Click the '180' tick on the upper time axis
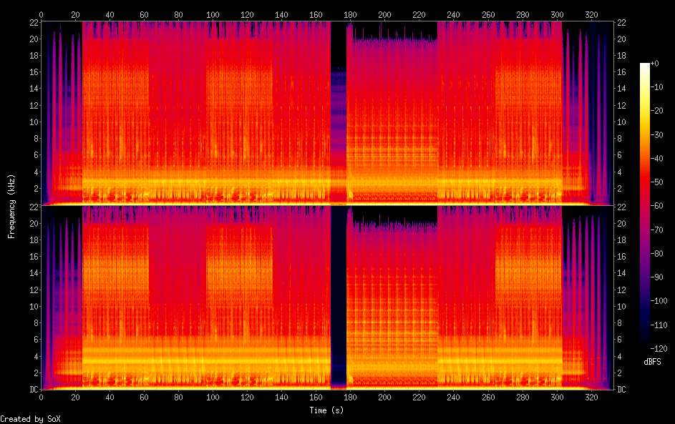This screenshot has height=424, width=675. click(x=351, y=14)
